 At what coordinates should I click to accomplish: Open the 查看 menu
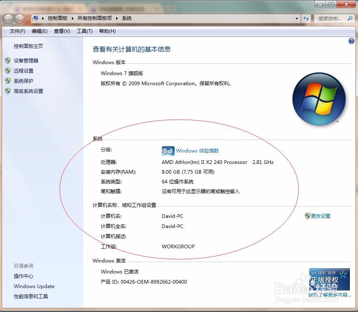click(x=62, y=31)
